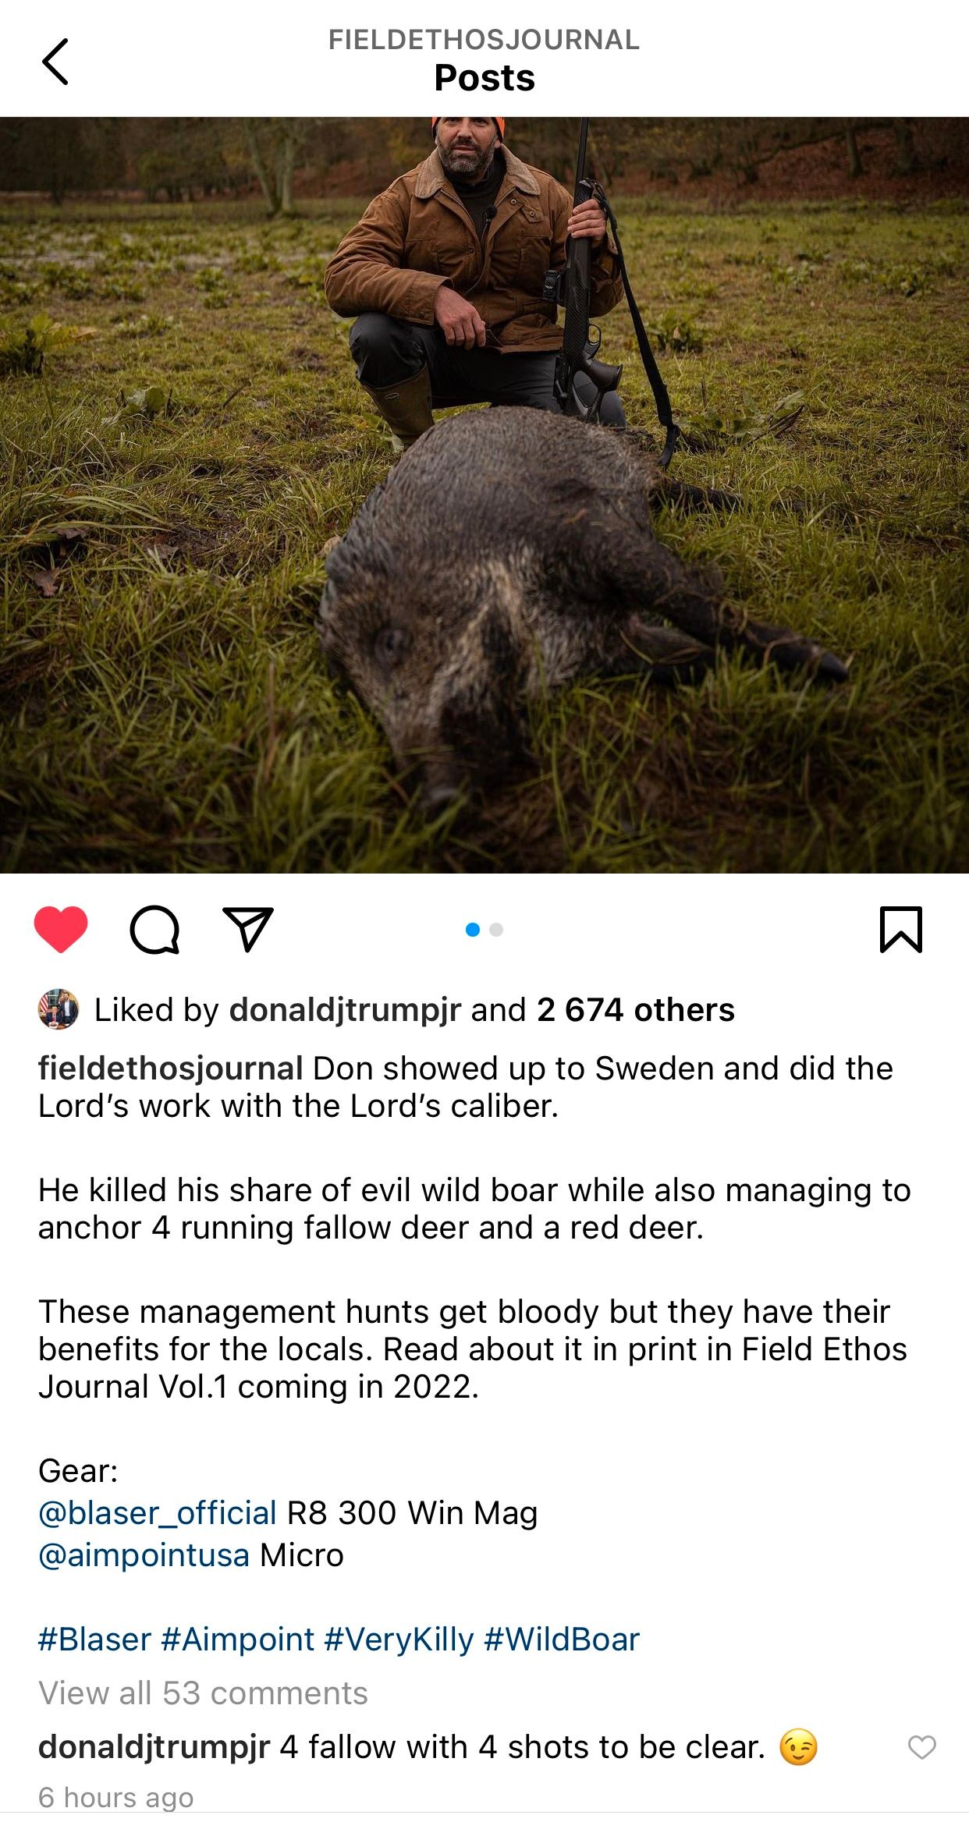Open the #Blaser hashtag
The image size is (969, 1822).
(94, 1639)
